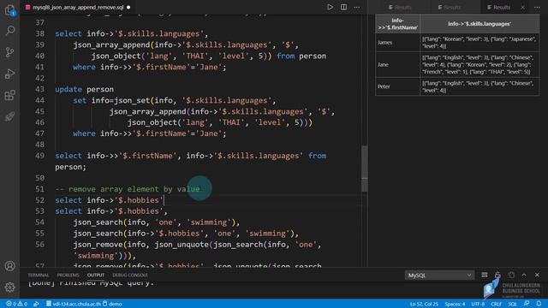This screenshot has height=308, width=548.
Task: Open the MySQL output channel dropdown
Action: (439, 275)
